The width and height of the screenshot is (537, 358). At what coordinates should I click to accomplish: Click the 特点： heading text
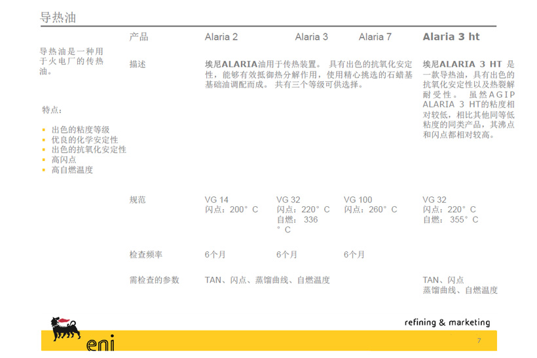[x=52, y=110]
